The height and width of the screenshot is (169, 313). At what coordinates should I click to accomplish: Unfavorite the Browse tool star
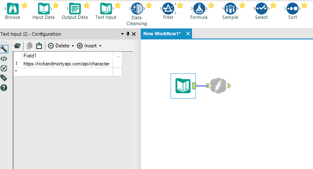pos(24,5)
